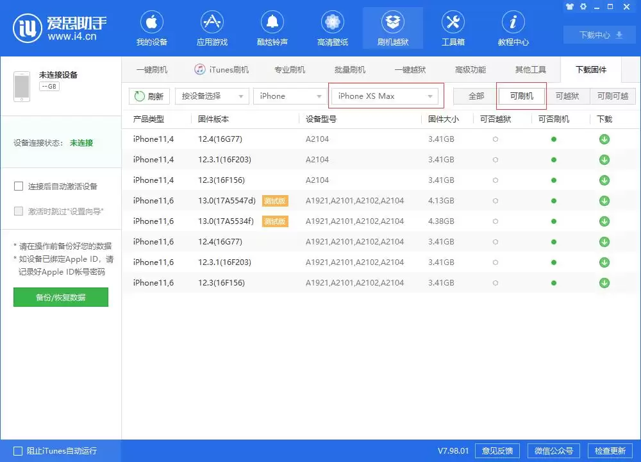Sort by 固件版本 column header
The height and width of the screenshot is (462, 641).
pos(213,119)
